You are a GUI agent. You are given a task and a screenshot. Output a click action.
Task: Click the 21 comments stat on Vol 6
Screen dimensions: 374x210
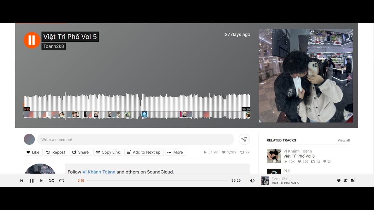(x=327, y=162)
